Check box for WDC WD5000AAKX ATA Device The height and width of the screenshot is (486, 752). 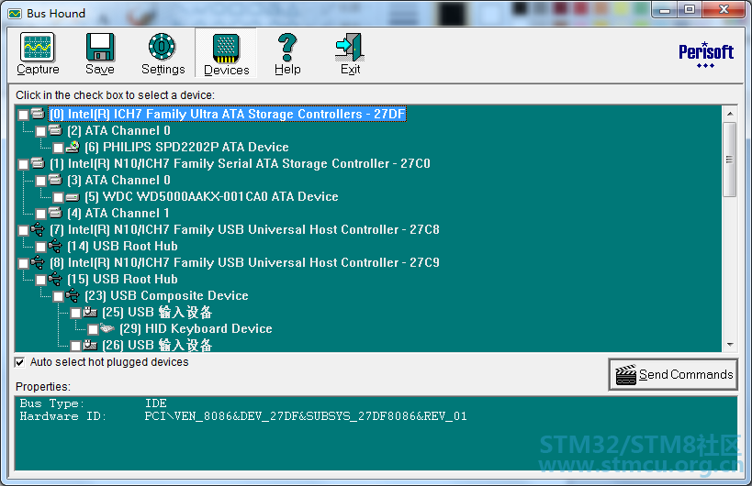coord(58,197)
